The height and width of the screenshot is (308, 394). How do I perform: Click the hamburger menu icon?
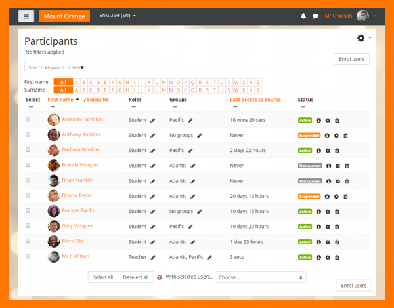(x=26, y=16)
